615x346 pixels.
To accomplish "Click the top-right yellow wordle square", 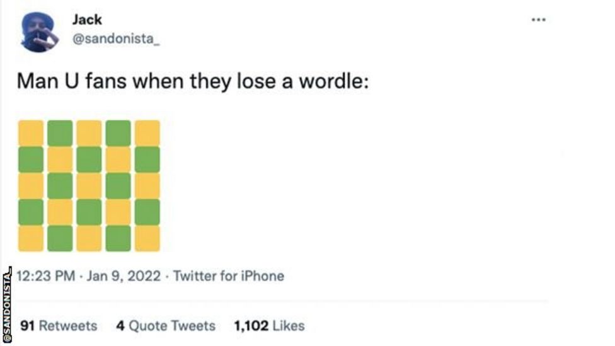I will (x=147, y=133).
